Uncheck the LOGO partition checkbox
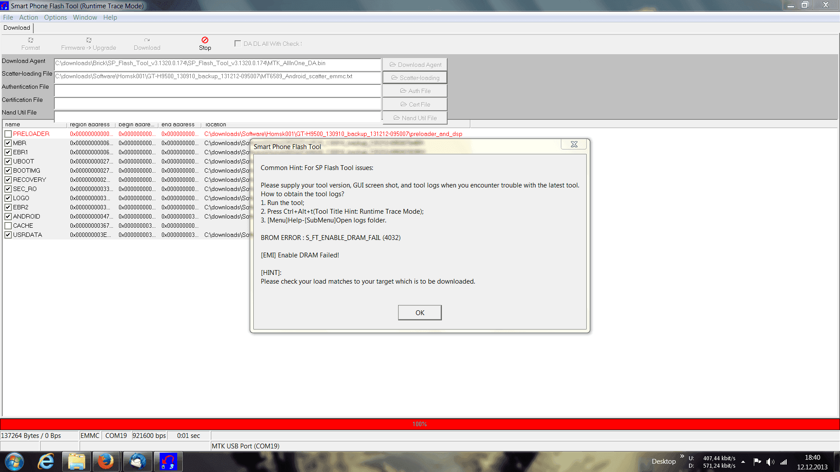The height and width of the screenshot is (472, 840). click(x=8, y=198)
